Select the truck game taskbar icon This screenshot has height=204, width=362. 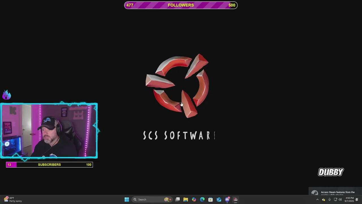click(235, 199)
